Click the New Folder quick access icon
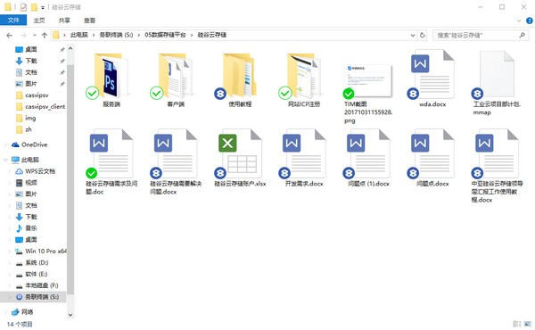 (x=34, y=7)
